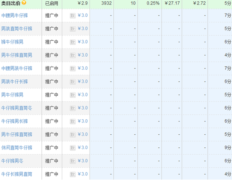Click the 默 icon in the 牛仔裤男直筒冬 row
Image resolution: width=232 pixels, height=180 pixels.
73,108
